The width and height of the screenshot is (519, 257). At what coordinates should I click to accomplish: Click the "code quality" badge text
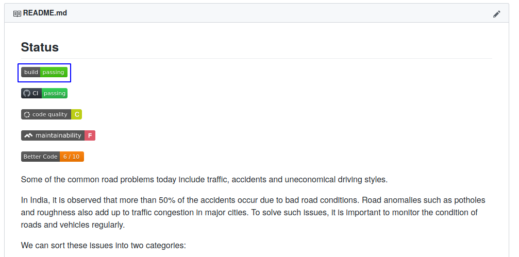point(50,114)
